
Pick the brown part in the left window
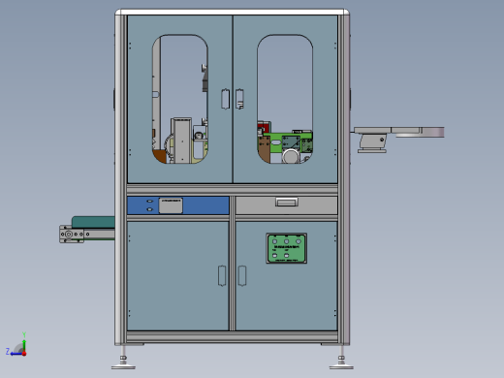(160, 156)
